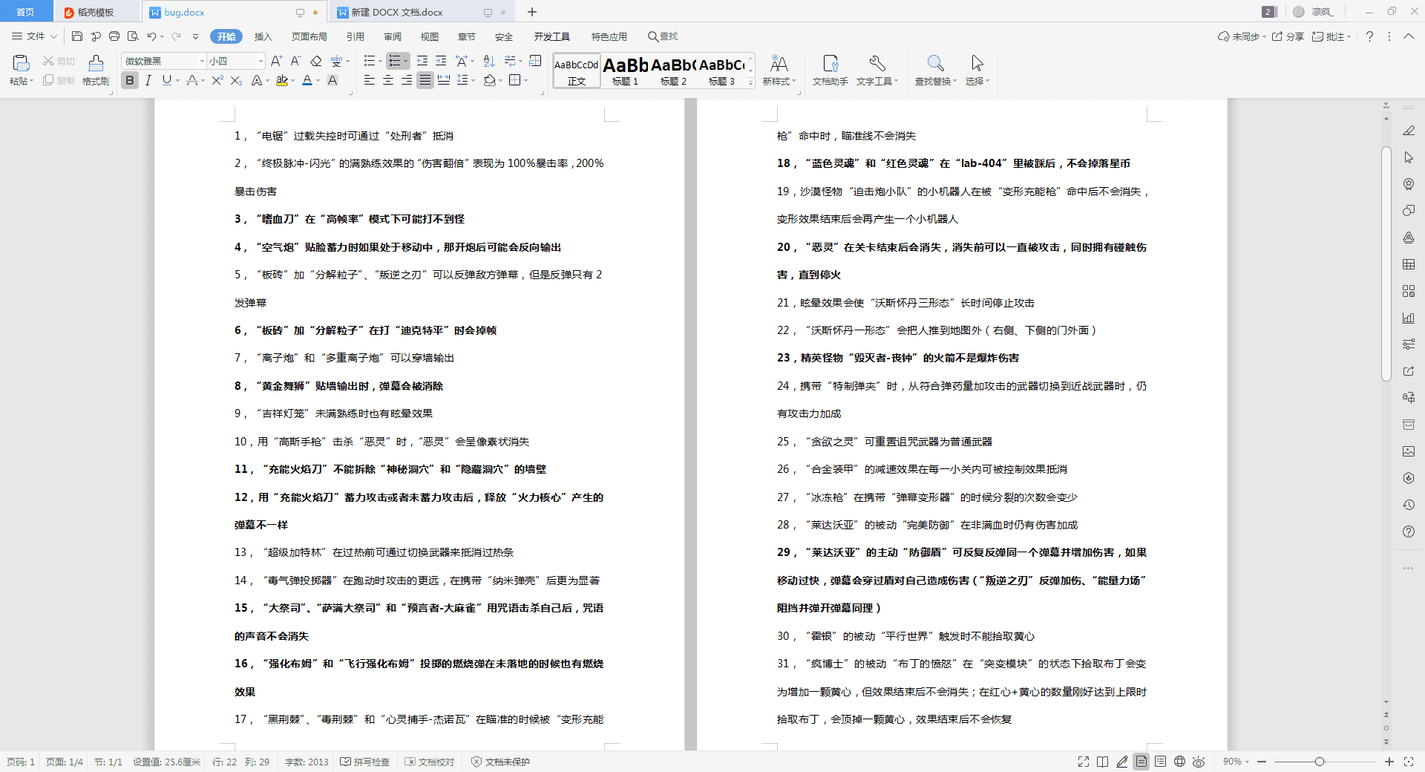Toggle Bold formatting (B)
Screen dimensions: 1425x772
(130, 80)
